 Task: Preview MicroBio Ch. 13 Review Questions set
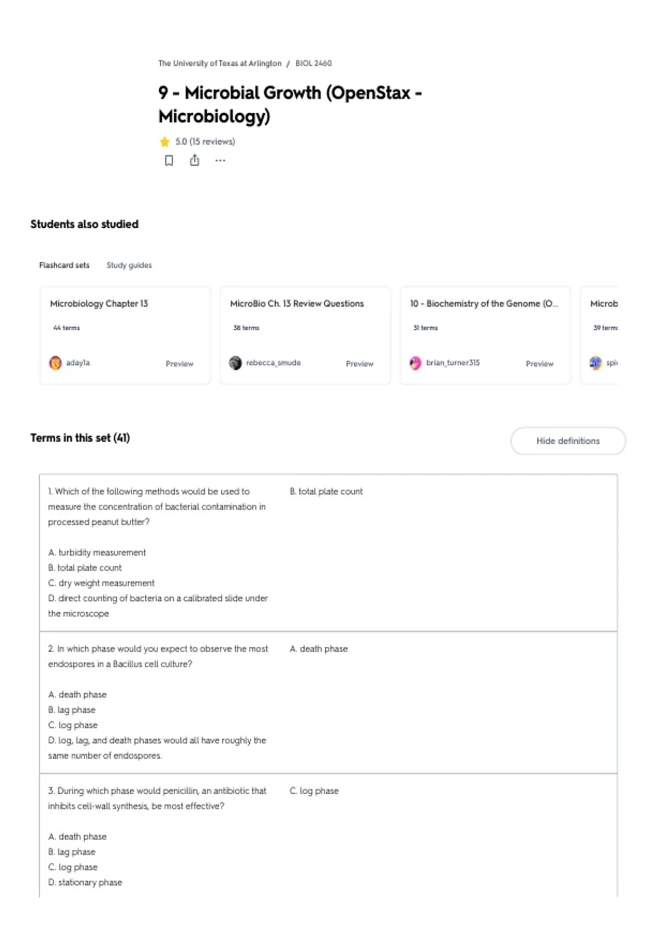point(360,364)
